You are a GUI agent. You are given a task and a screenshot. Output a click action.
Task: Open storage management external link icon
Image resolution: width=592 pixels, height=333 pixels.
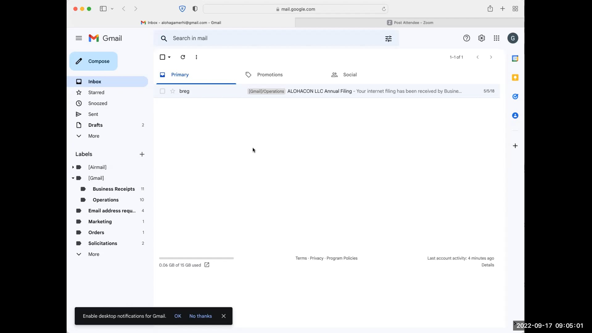[207, 265]
